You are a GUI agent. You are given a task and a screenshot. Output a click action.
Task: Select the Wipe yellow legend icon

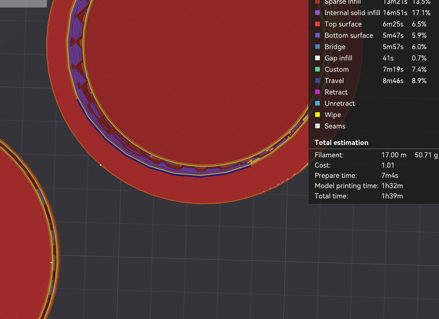click(x=318, y=115)
